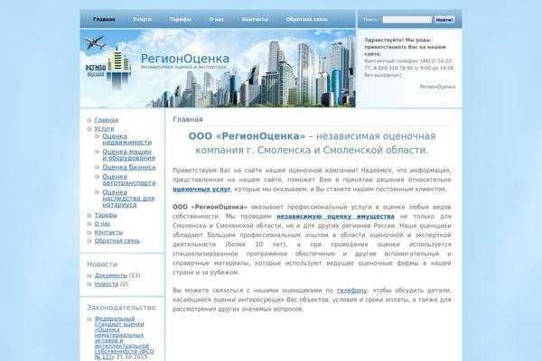Click the Найти! search button
This screenshot has width=542, height=361.
444,20
